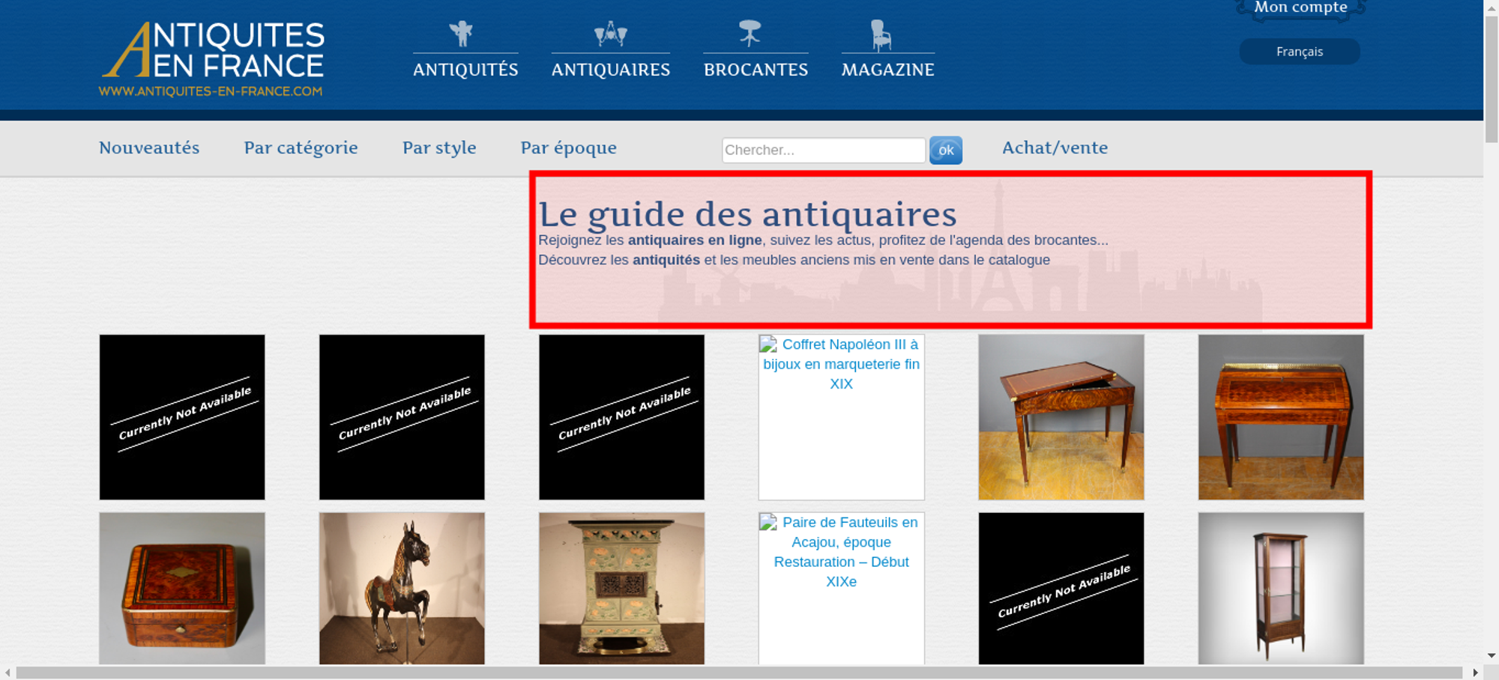Go to the Nouveautés section
This screenshot has width=1499, height=680.
click(x=149, y=148)
